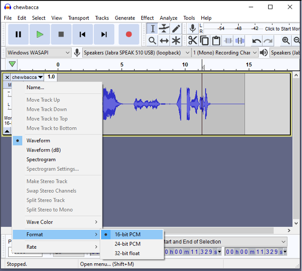The width and height of the screenshot is (302, 271).
Task: Open the Effect menu
Action: coord(147,18)
